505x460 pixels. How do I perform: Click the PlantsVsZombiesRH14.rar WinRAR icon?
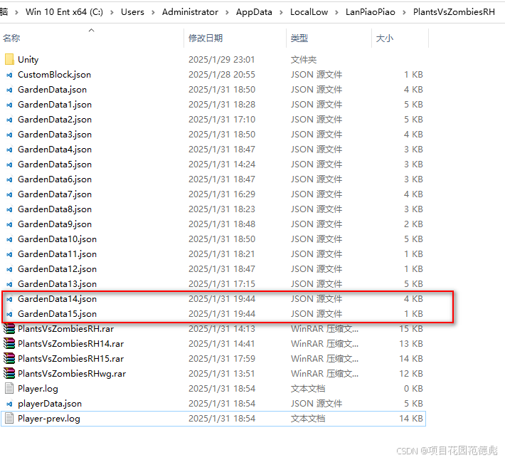click(x=9, y=344)
